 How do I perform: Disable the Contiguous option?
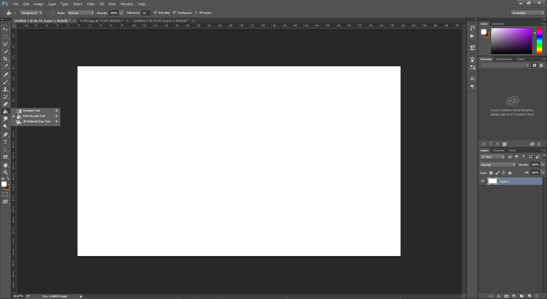(x=174, y=13)
